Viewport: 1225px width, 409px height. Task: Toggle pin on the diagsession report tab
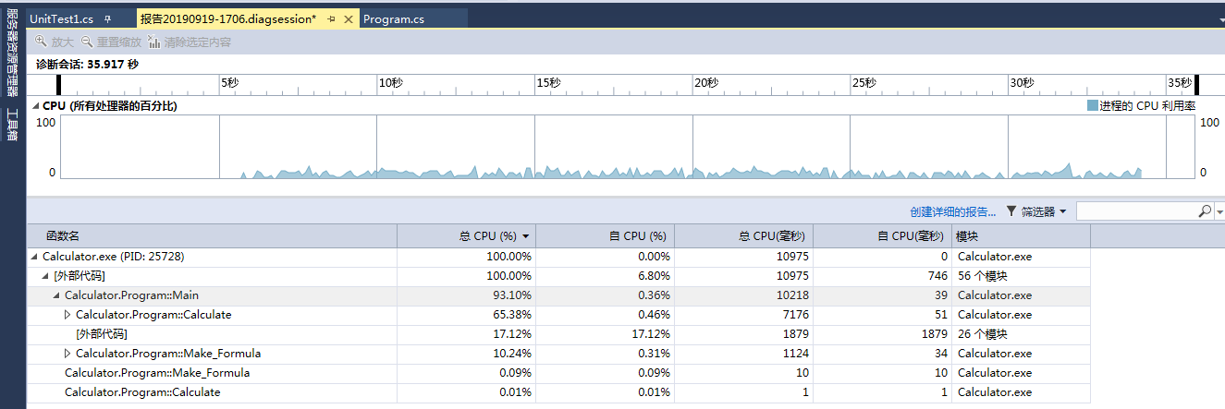point(332,18)
